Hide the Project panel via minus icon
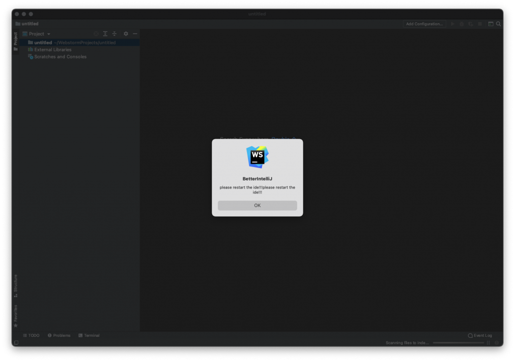The height and width of the screenshot is (361, 515). point(135,34)
